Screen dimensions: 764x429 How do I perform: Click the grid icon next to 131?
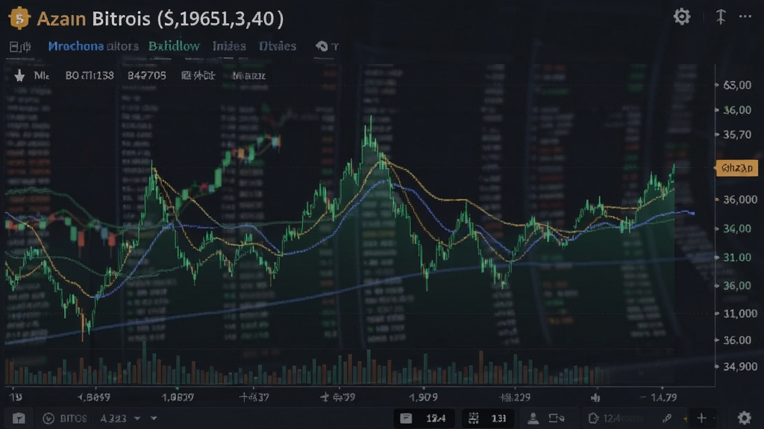click(473, 418)
